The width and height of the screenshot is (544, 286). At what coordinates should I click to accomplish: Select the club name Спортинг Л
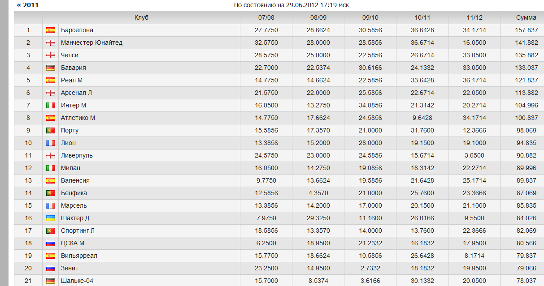[x=78, y=231]
